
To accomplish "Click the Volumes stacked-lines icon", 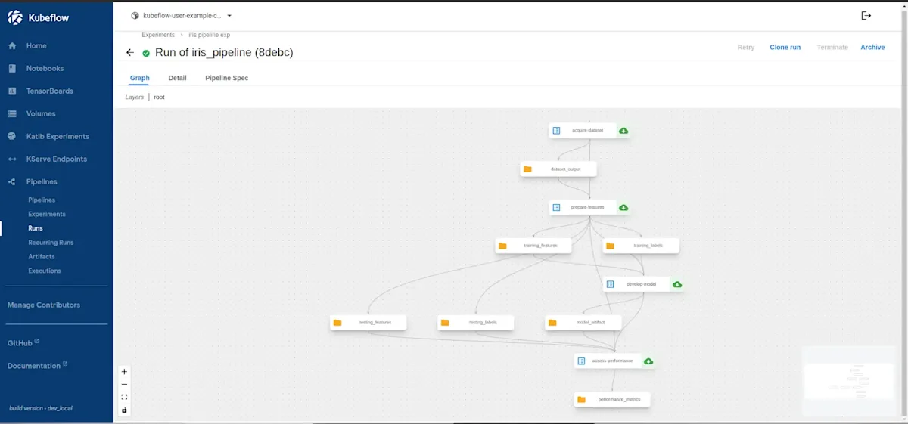I will tap(12, 114).
